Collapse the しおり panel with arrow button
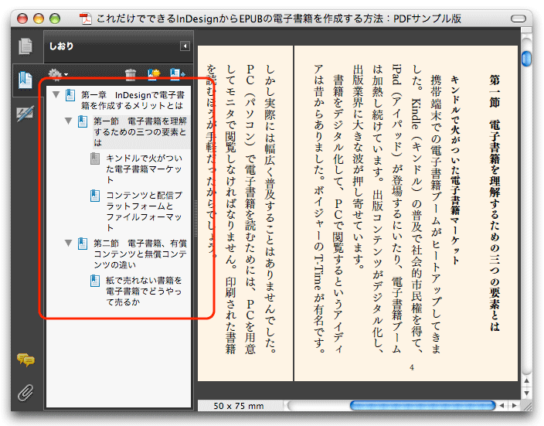The height and width of the screenshot is (426, 544). click(185, 46)
